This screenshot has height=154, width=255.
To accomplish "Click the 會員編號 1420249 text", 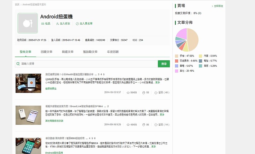I will [95, 40].
